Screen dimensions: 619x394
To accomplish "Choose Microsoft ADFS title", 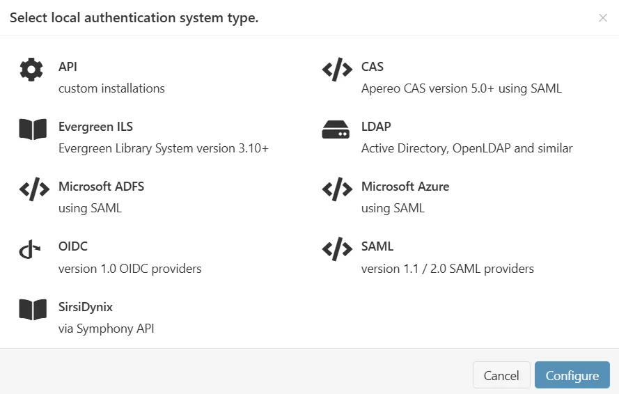I will click(x=102, y=187).
